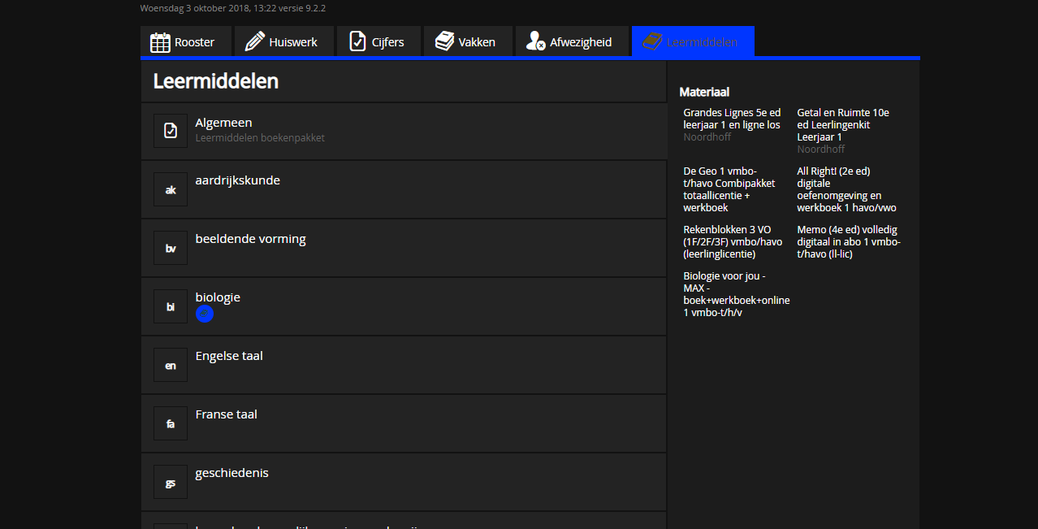The width and height of the screenshot is (1038, 529).
Task: Open the Engelse taal subject
Action: [404, 365]
